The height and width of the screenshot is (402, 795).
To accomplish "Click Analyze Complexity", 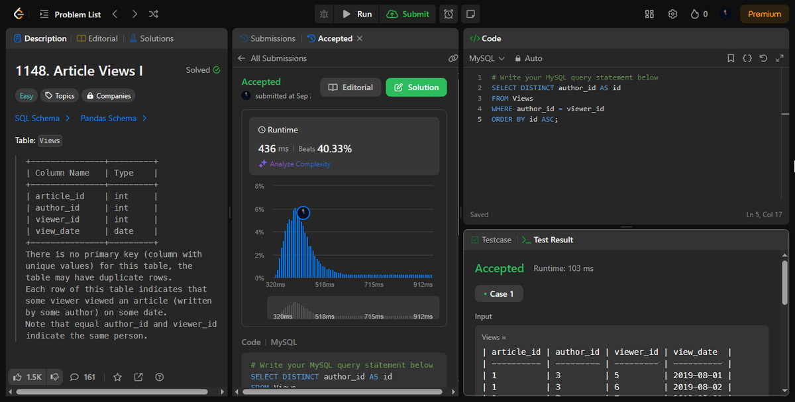I will [294, 164].
